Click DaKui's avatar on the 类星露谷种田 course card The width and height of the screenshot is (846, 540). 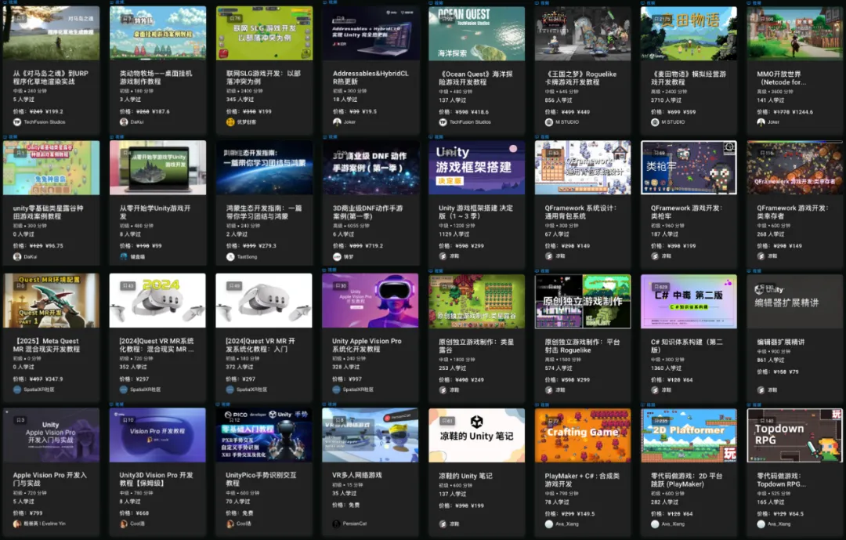17,256
